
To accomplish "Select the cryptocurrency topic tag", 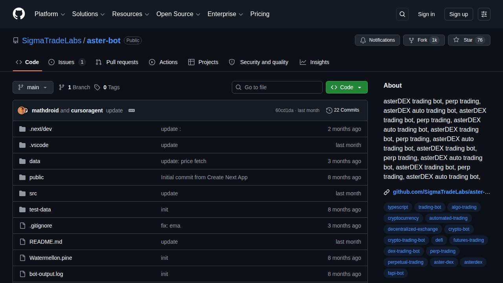I will [403, 218].
